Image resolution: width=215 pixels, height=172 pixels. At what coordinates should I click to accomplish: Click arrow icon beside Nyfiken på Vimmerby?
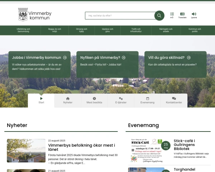coord(124,58)
